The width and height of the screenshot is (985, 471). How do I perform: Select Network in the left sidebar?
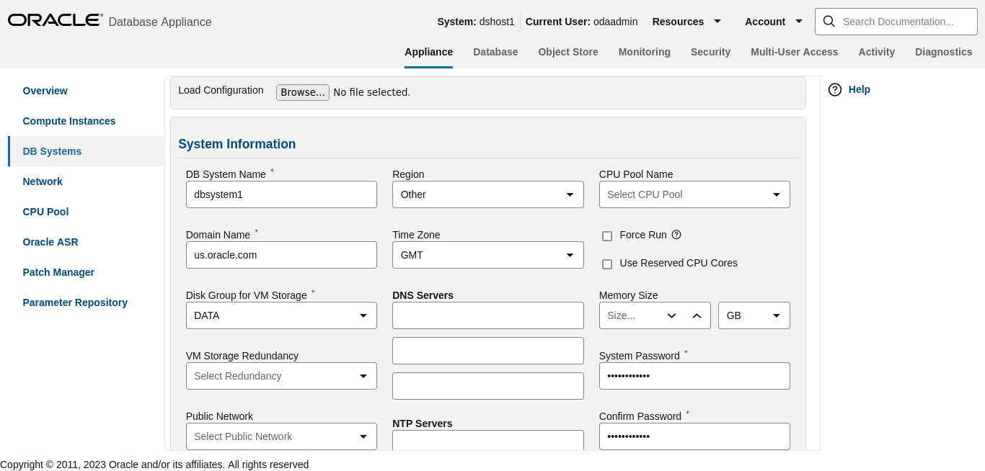point(43,181)
